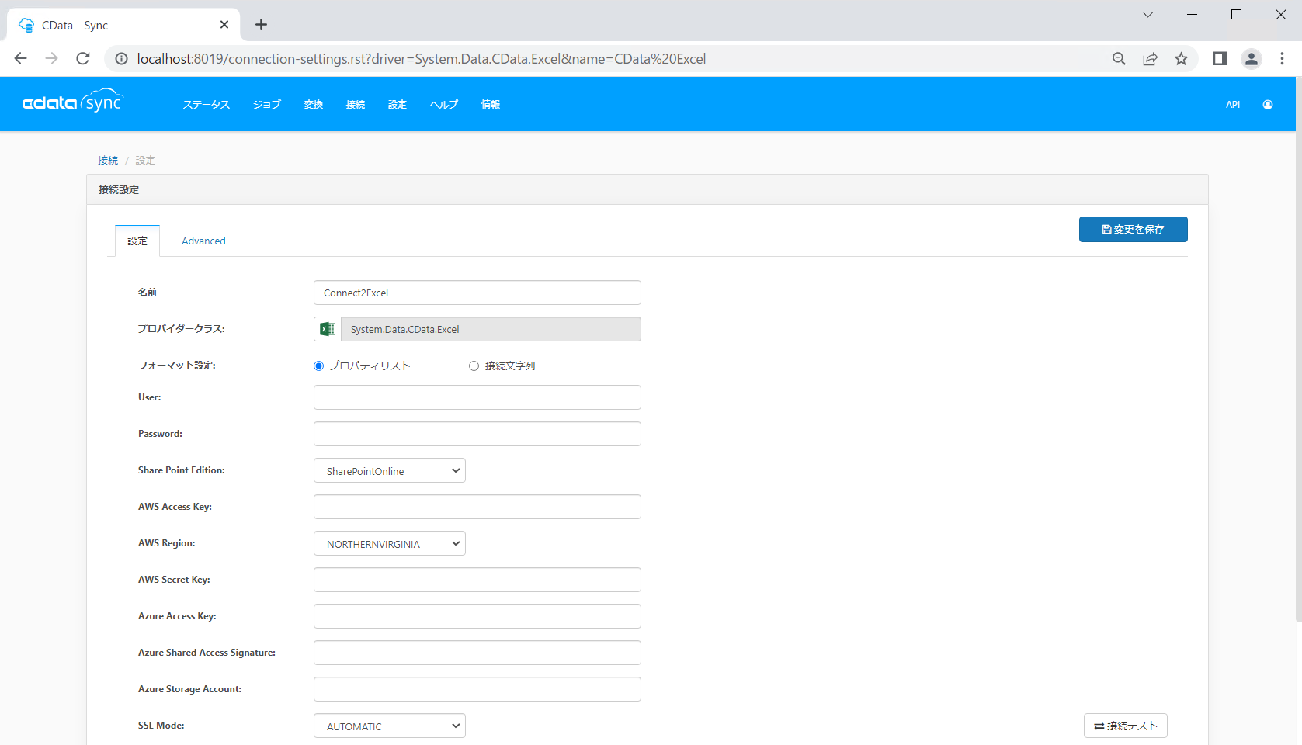Open the tab search chevron

coord(1147,15)
